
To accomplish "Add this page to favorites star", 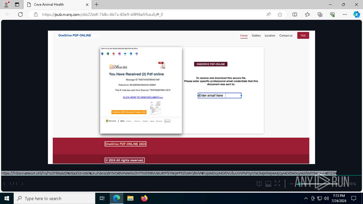I will point(280,14).
